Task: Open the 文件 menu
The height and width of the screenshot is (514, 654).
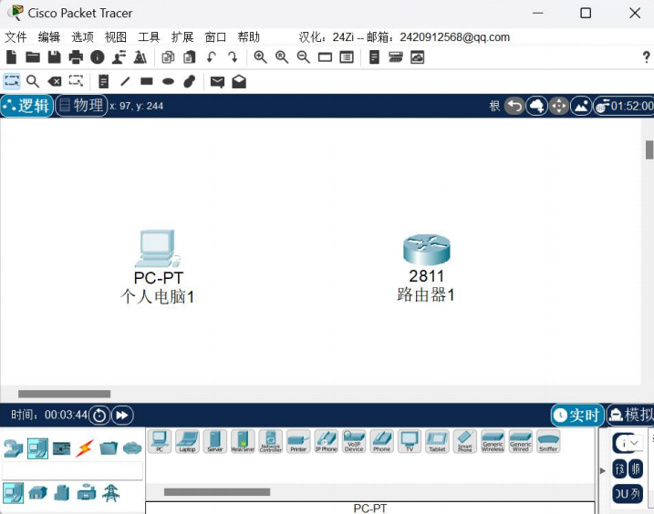Action: 16,37
